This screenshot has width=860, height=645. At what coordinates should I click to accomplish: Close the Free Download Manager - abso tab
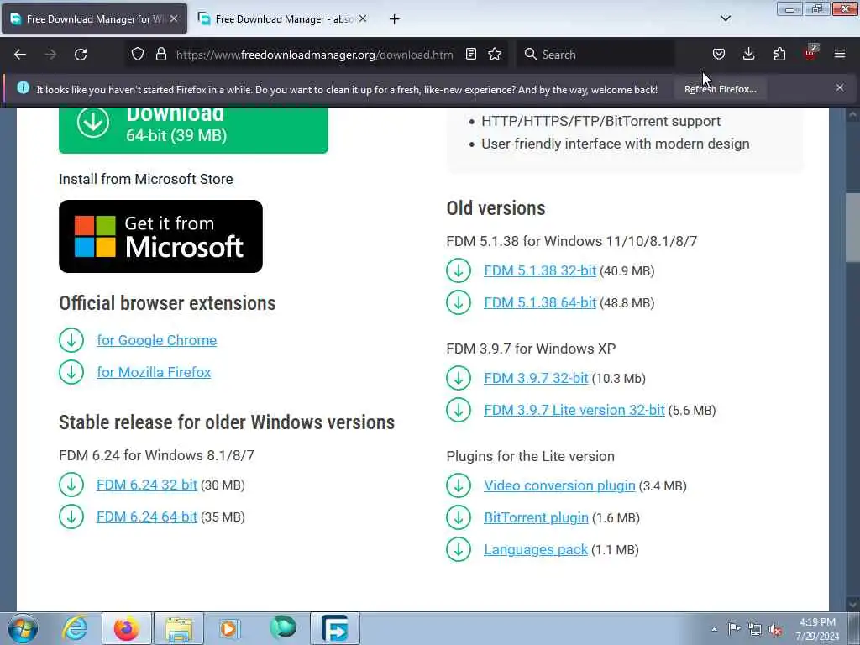[363, 18]
